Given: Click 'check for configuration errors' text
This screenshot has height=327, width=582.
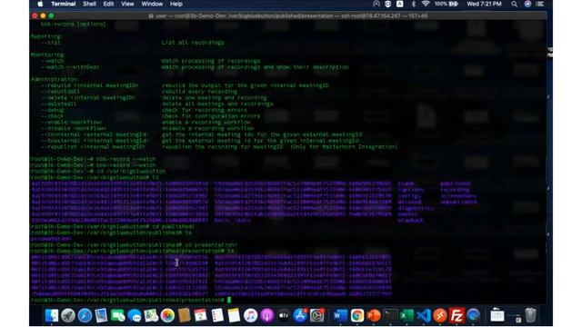Looking at the screenshot, I should coord(211,116).
